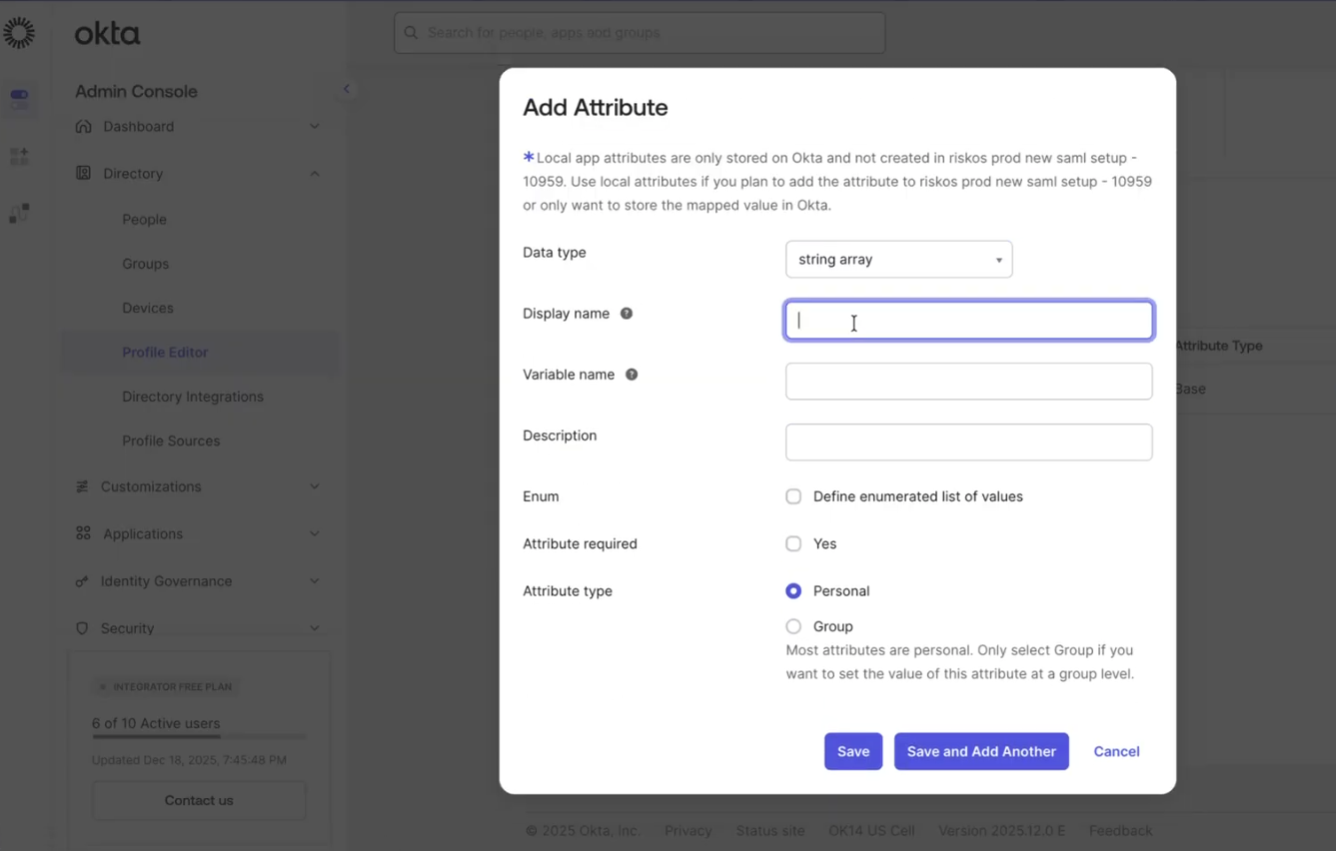1336x851 pixels.
Task: Click the Display name help icon
Action: tap(627, 314)
